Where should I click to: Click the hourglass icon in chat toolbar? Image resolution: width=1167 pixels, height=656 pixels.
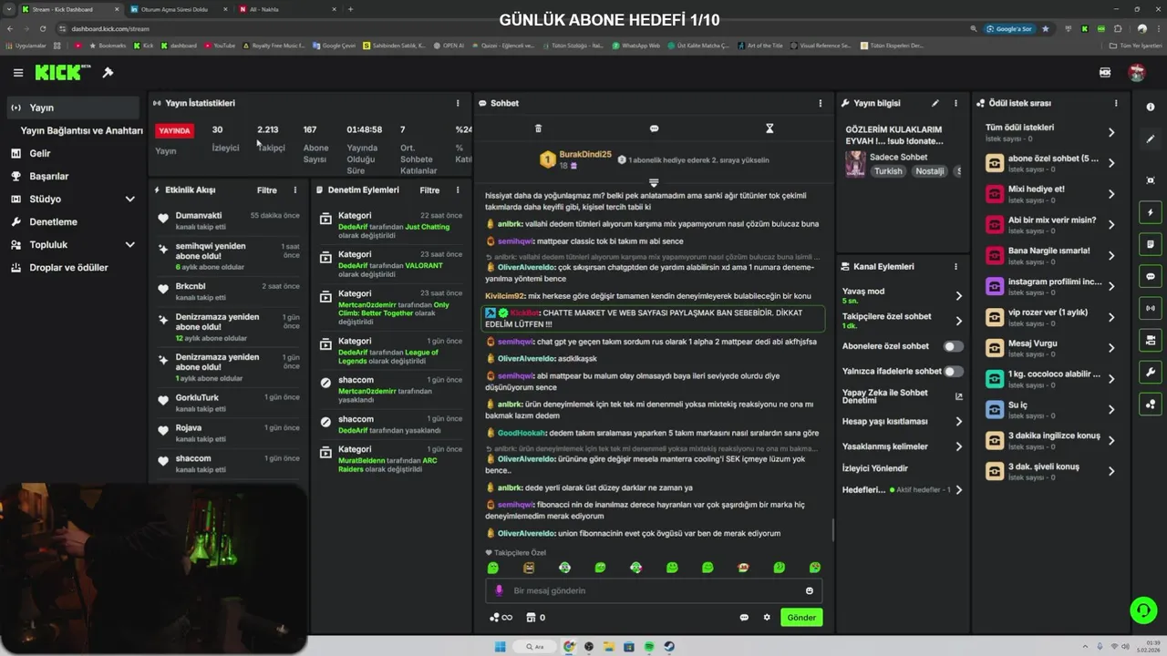(x=769, y=128)
